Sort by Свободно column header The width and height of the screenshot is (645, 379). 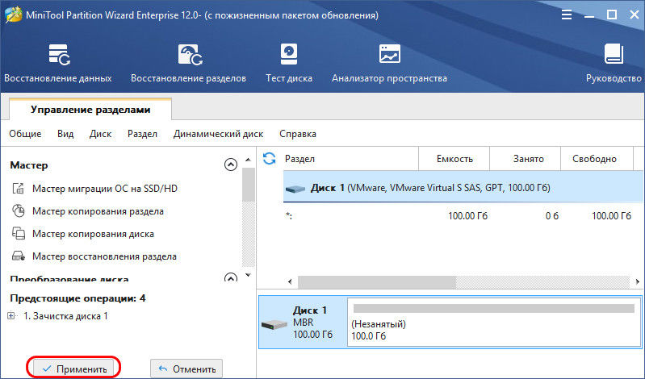coord(597,159)
